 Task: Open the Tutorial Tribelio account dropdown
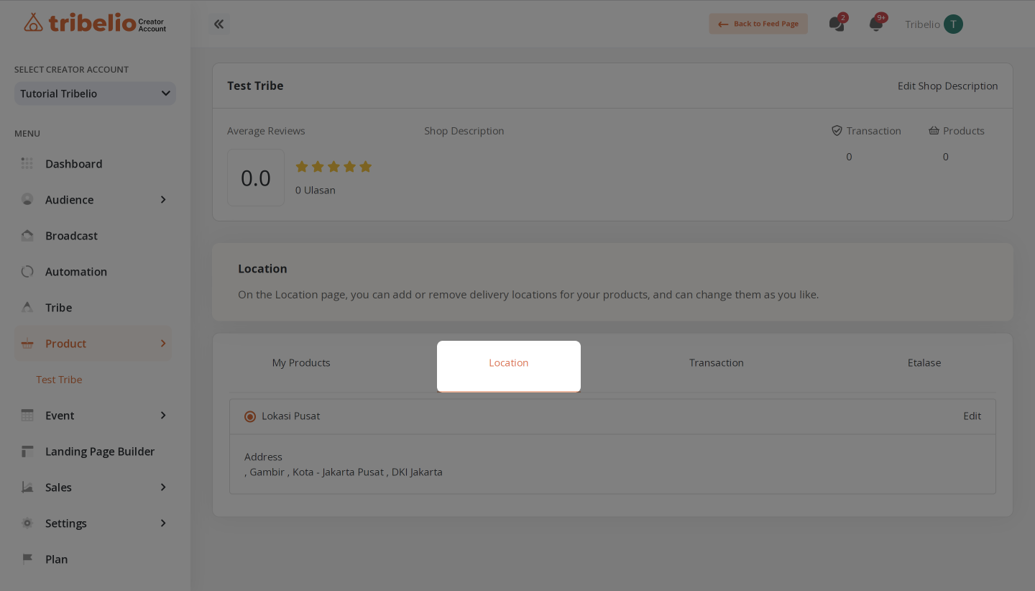click(95, 93)
